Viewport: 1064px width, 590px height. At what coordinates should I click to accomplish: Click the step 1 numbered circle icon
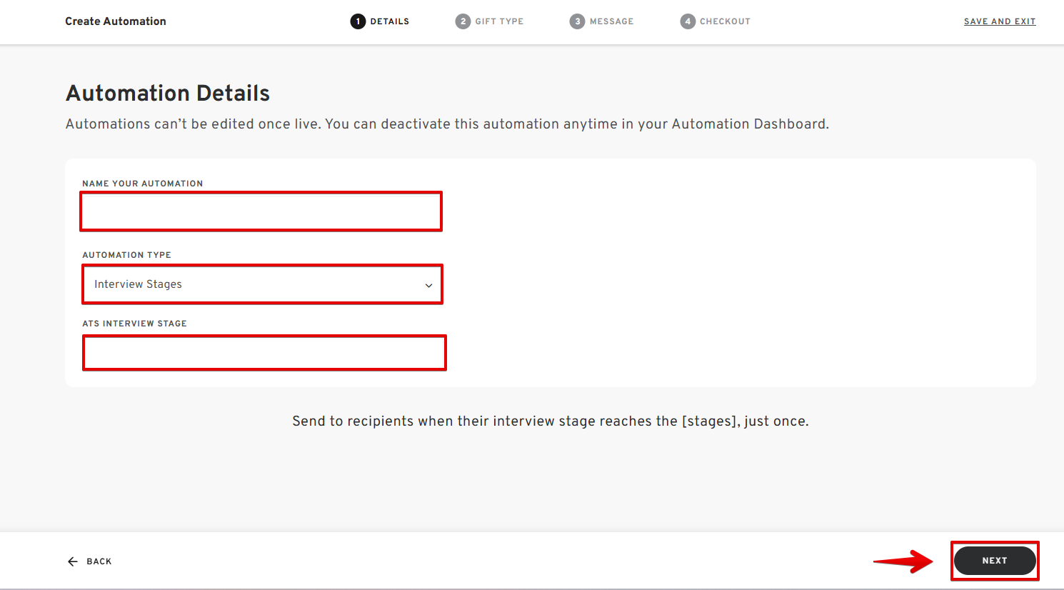pyautogui.click(x=358, y=21)
